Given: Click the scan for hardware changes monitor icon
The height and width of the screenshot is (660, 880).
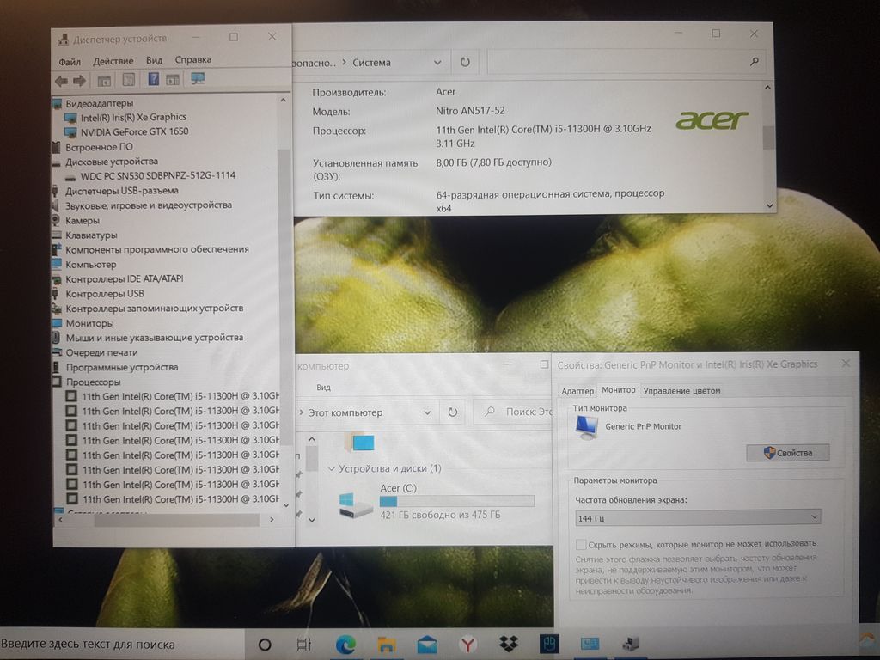Looking at the screenshot, I should (198, 80).
